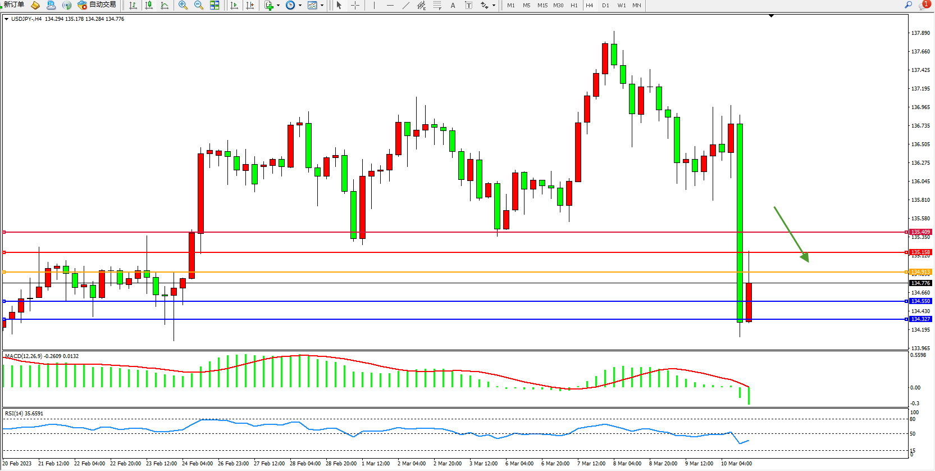The width and height of the screenshot is (935, 471).
Task: Toggle auto-scroll chart to latest bar
Action: pyautogui.click(x=234, y=5)
